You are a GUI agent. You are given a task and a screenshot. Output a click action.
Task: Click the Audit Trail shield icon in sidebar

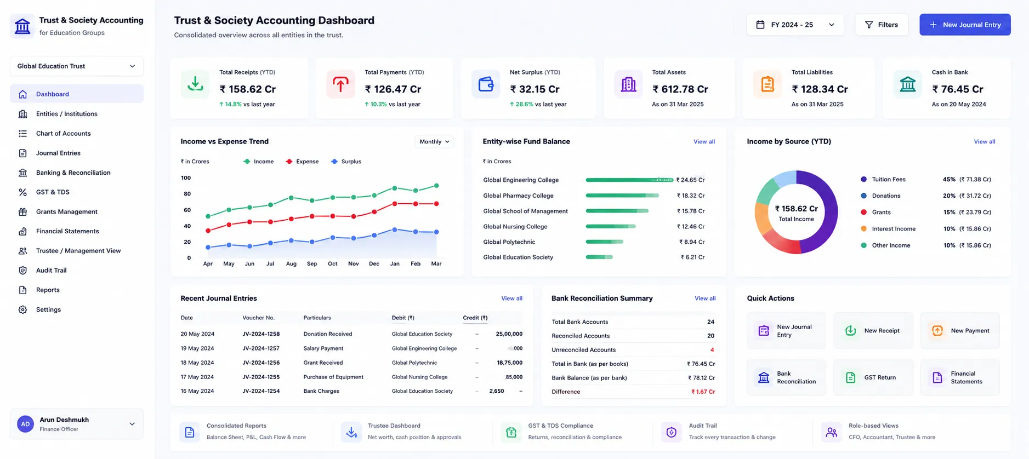(x=22, y=271)
